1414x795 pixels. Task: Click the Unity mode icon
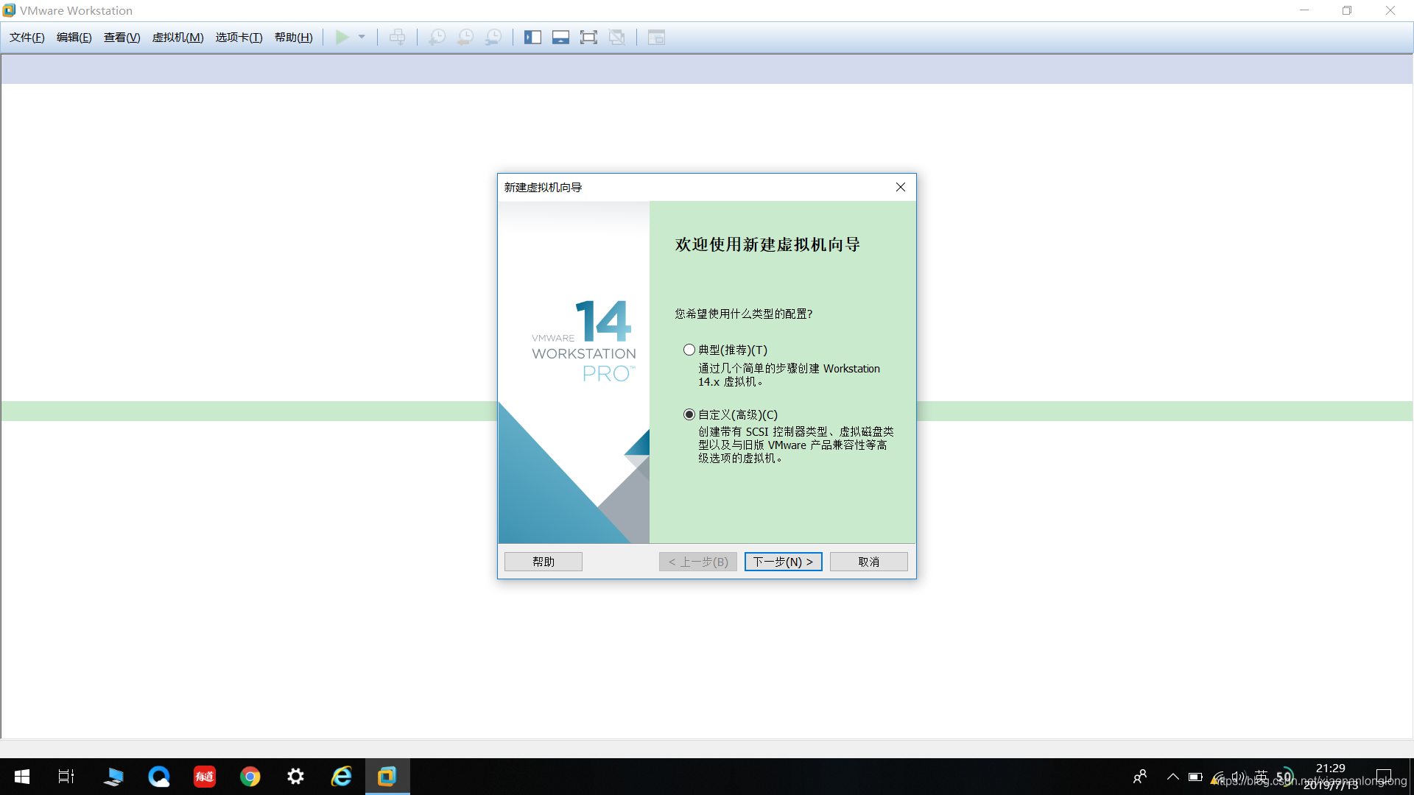(x=617, y=38)
